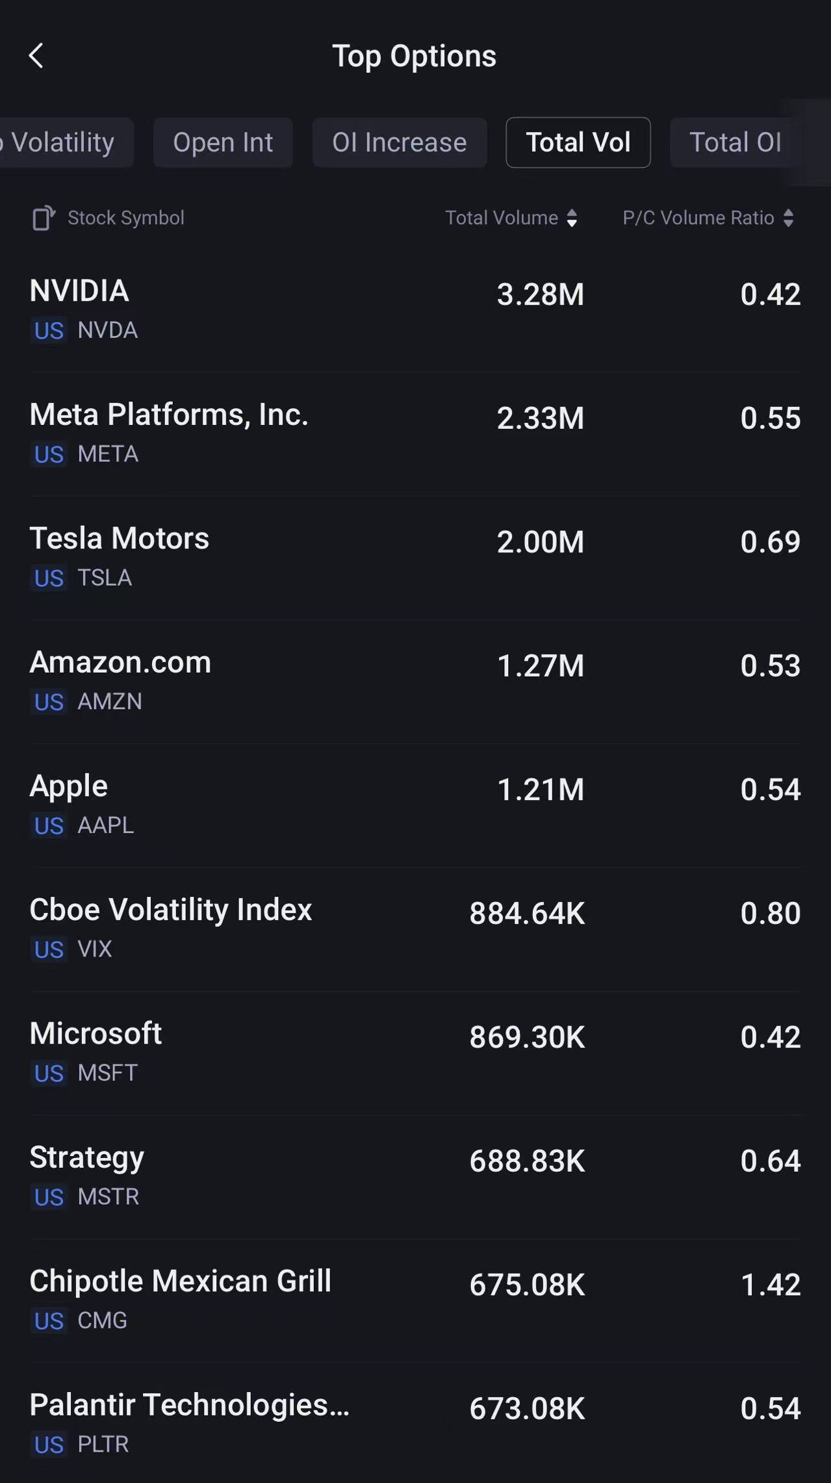Tap the back arrow icon
This screenshot has width=831, height=1483.
(x=36, y=56)
